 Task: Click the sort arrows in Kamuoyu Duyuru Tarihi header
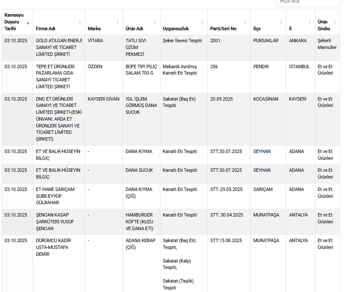point(28,22)
